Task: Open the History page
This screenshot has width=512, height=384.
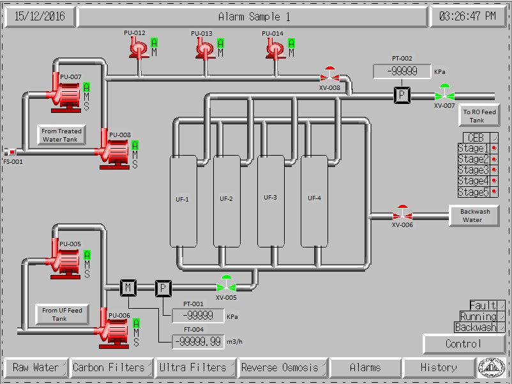Action: 439,367
